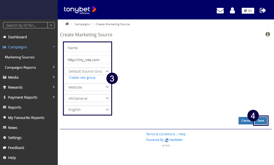Open the Default Source Group dropdown

(x=87, y=71)
